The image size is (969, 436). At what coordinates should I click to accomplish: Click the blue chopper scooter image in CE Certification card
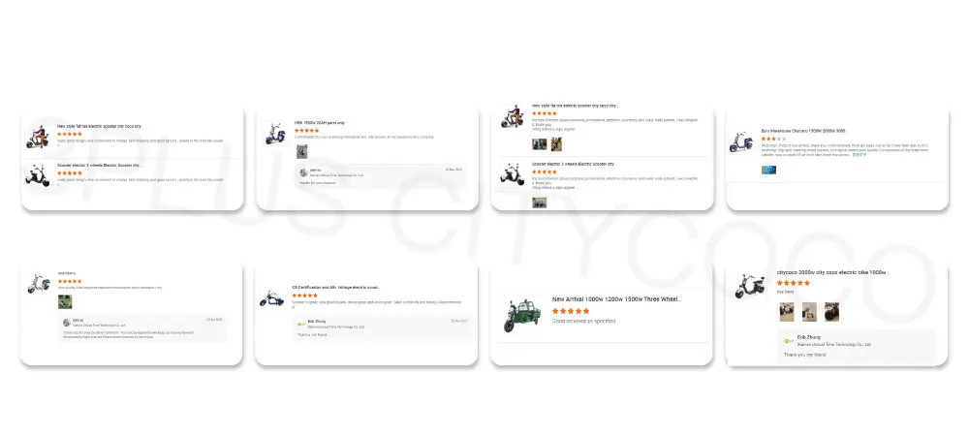point(271,298)
